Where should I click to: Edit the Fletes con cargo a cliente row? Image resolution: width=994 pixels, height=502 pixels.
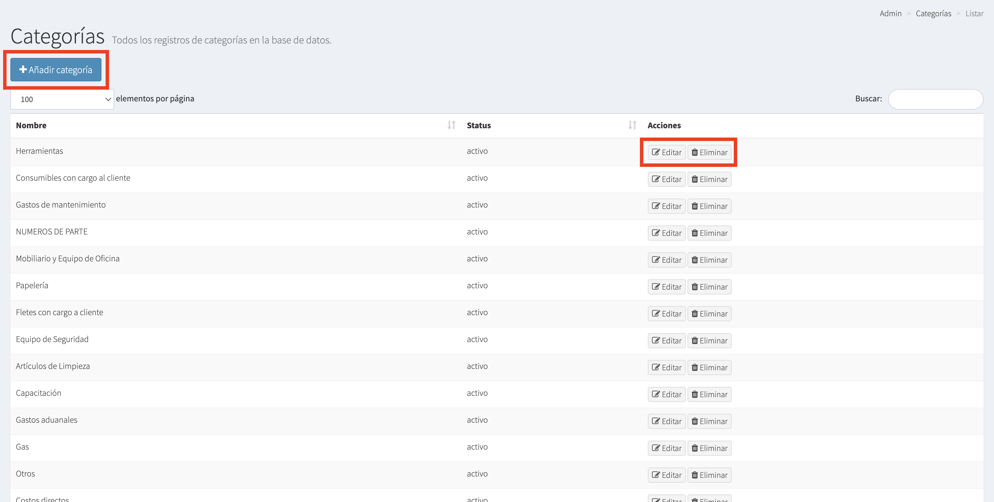(x=666, y=313)
